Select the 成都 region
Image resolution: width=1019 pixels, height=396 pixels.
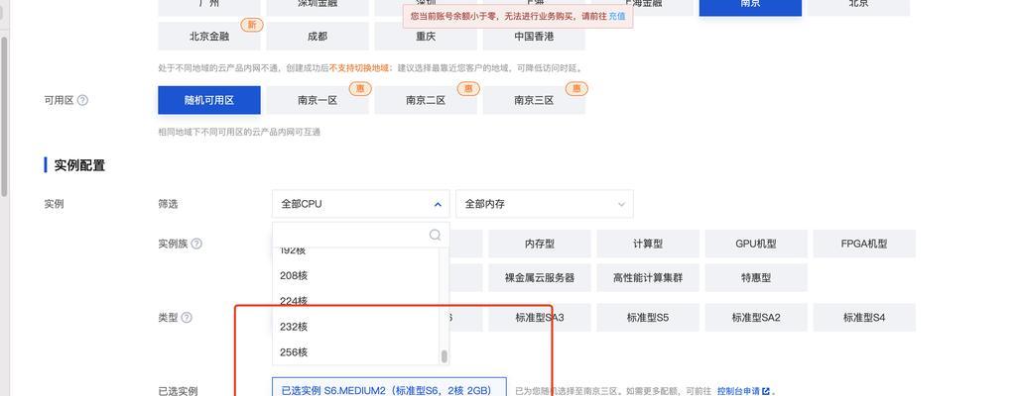tap(318, 37)
